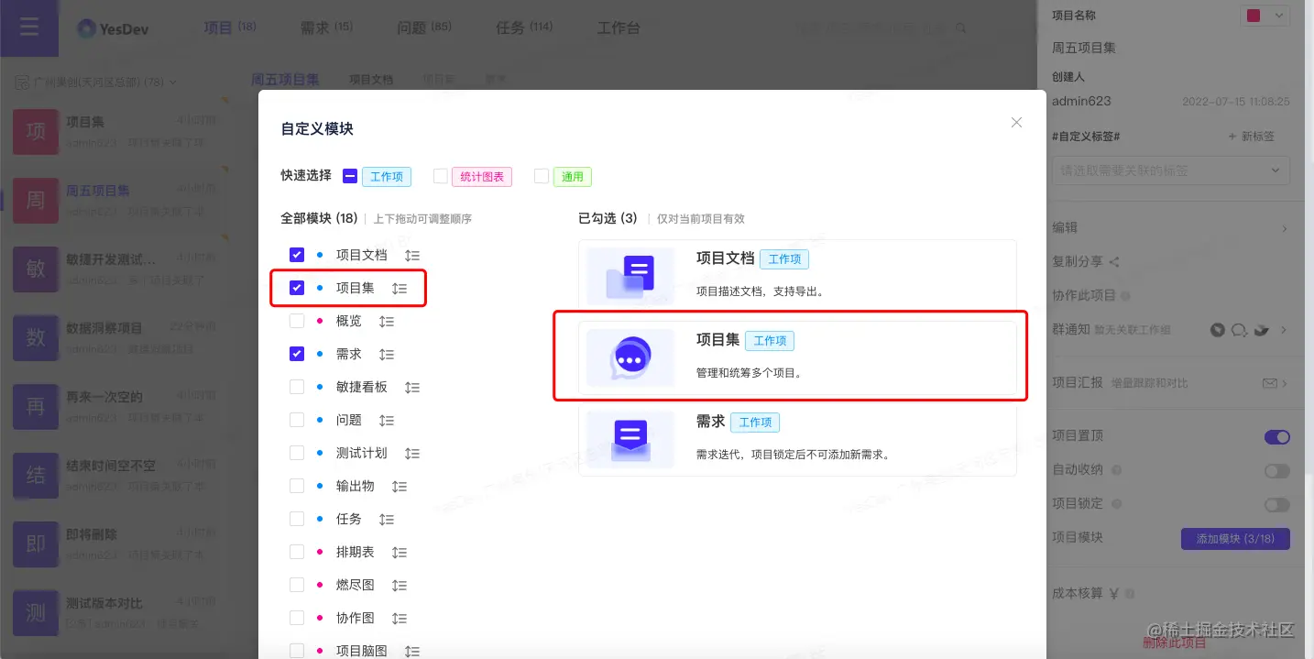Click the reorder handle next to 概览
This screenshot has height=659, width=1314.
(x=385, y=321)
